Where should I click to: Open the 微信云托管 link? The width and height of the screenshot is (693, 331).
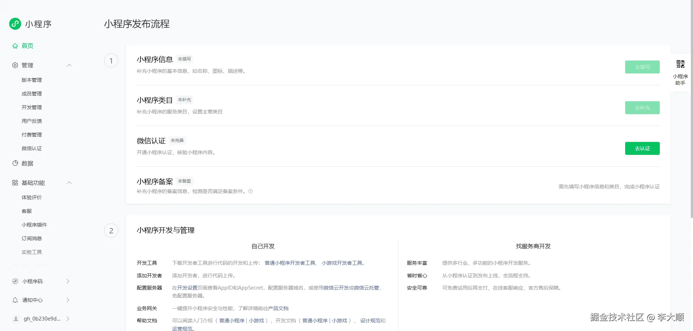[x=366, y=288]
